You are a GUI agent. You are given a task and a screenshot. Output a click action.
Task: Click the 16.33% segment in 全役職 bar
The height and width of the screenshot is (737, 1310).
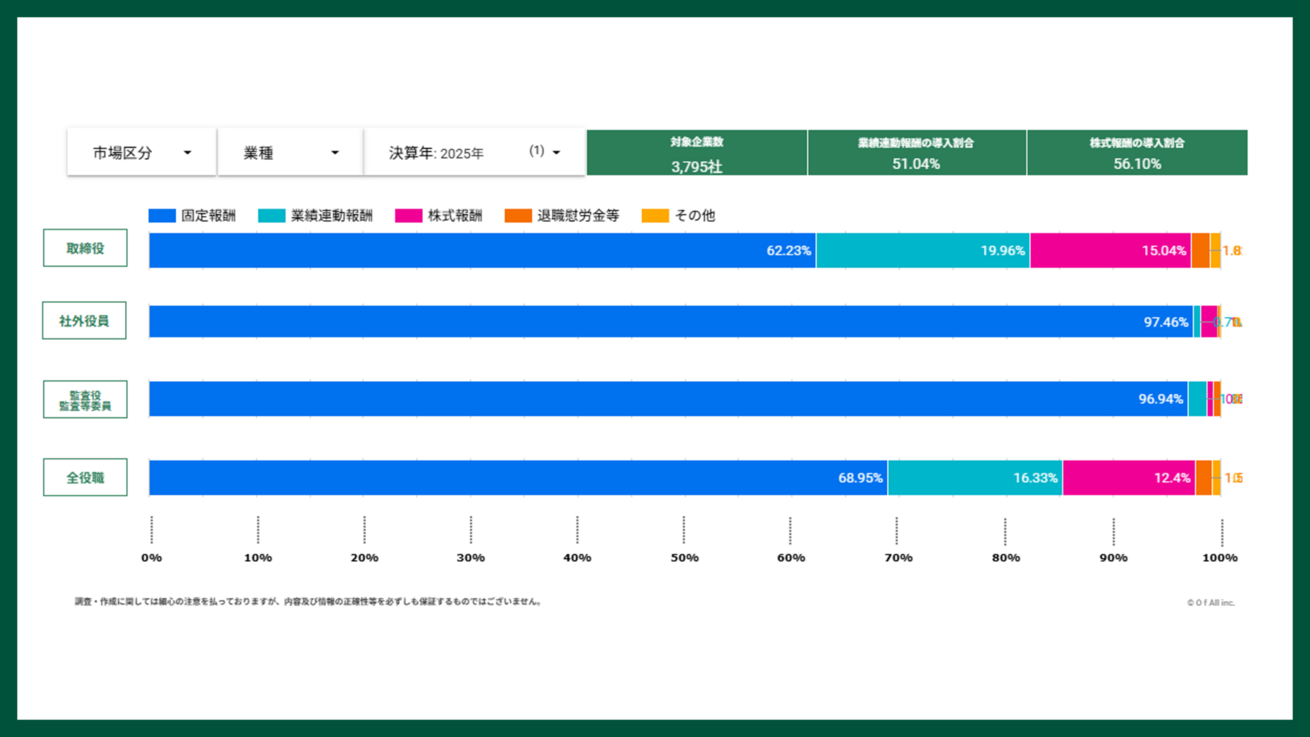[x=974, y=478]
